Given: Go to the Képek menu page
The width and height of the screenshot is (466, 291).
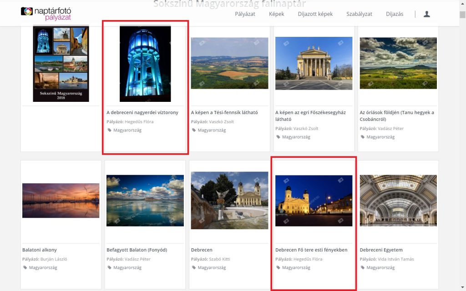Looking at the screenshot, I should point(276,14).
